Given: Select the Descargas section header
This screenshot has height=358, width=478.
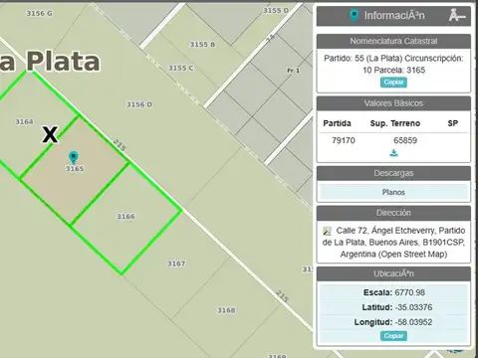Looking at the screenshot, I should tap(393, 173).
